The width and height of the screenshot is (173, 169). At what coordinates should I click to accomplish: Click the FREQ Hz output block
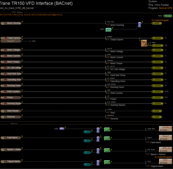[x=157, y=45]
